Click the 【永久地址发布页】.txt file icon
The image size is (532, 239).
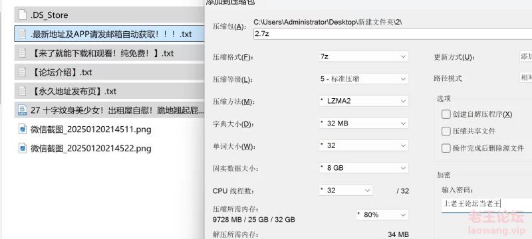tap(23, 91)
